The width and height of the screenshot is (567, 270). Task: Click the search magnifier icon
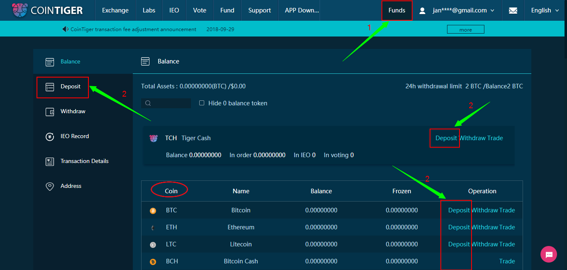tap(148, 103)
